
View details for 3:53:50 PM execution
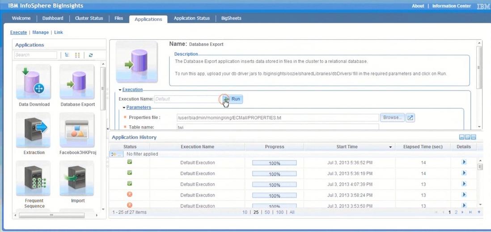(x=464, y=205)
